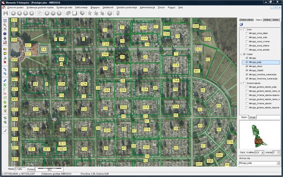Screen dimensions: 283x177
Task: Open the Pomoć menu
Action: click(172, 8)
